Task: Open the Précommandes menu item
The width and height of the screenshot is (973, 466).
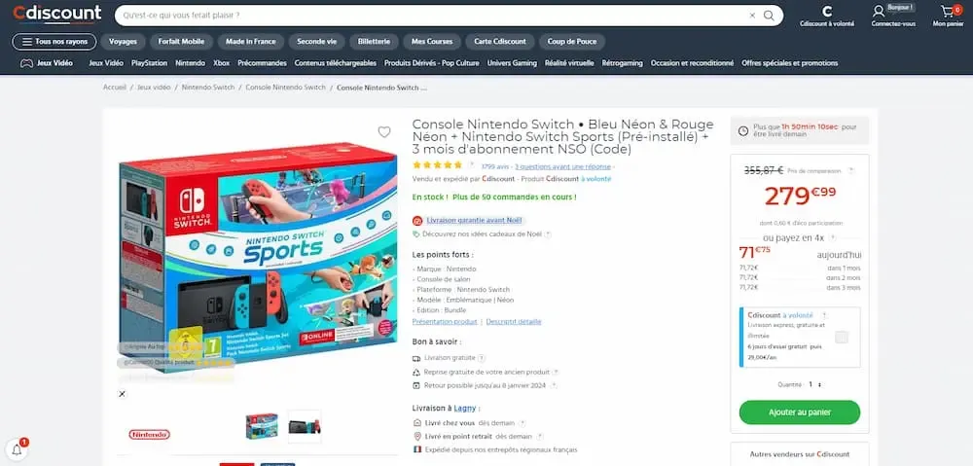Action: point(262,63)
